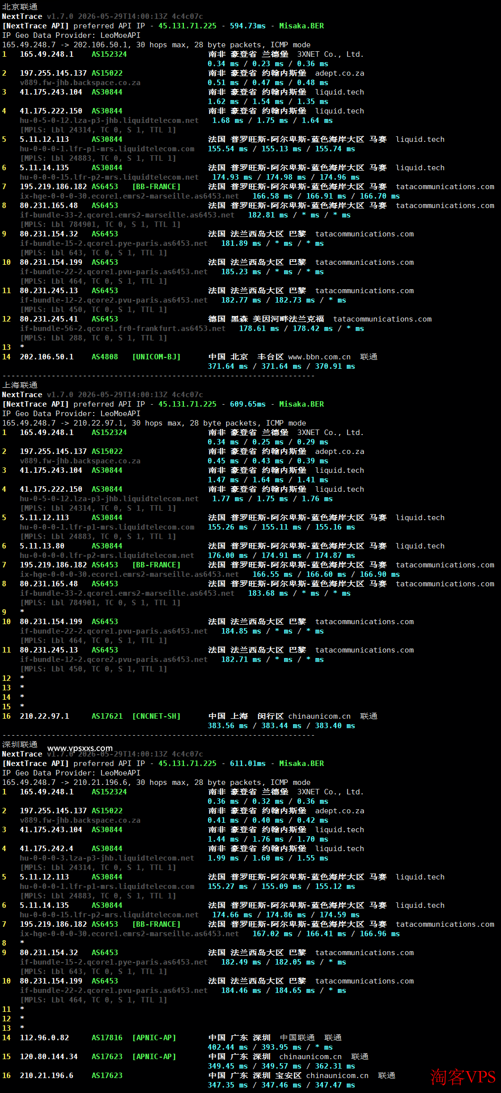The height and width of the screenshot is (1093, 501).
Task: Click latency '176.00 ms' in Shanghai trace
Action: pos(228,555)
